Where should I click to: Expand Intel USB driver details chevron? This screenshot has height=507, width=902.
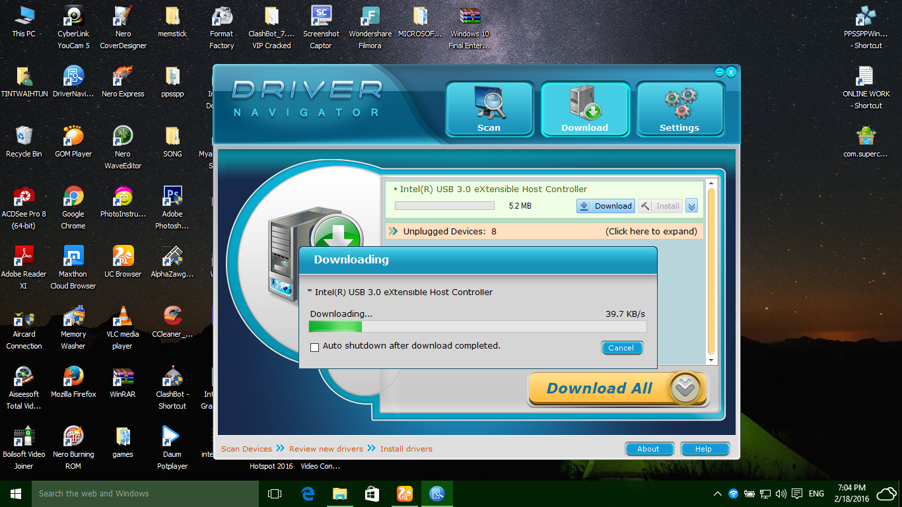click(x=691, y=206)
